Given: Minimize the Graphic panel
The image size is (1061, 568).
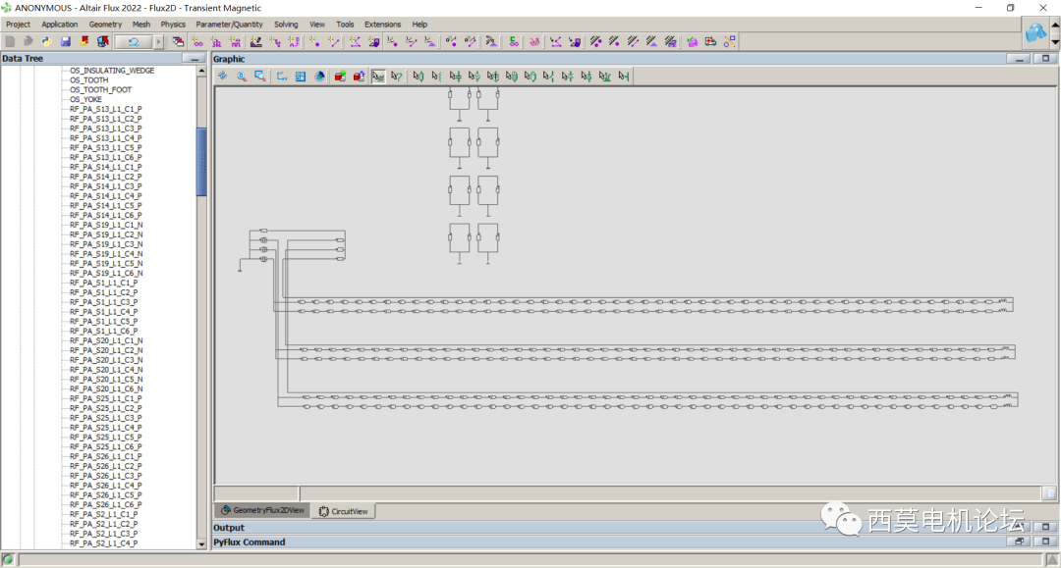Looking at the screenshot, I should pyautogui.click(x=1019, y=59).
